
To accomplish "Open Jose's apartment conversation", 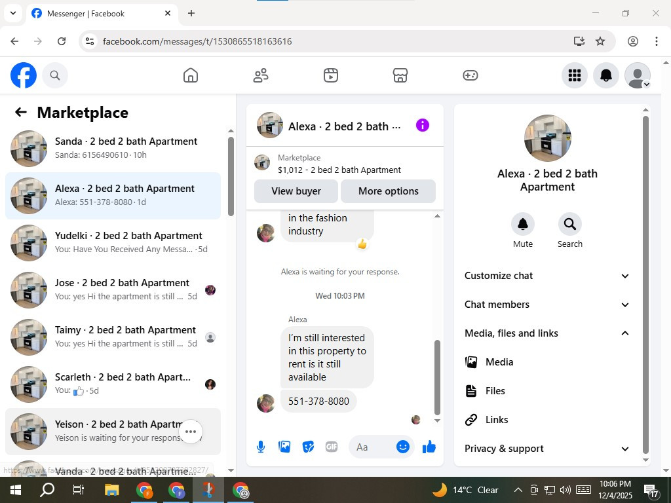I will coord(113,290).
